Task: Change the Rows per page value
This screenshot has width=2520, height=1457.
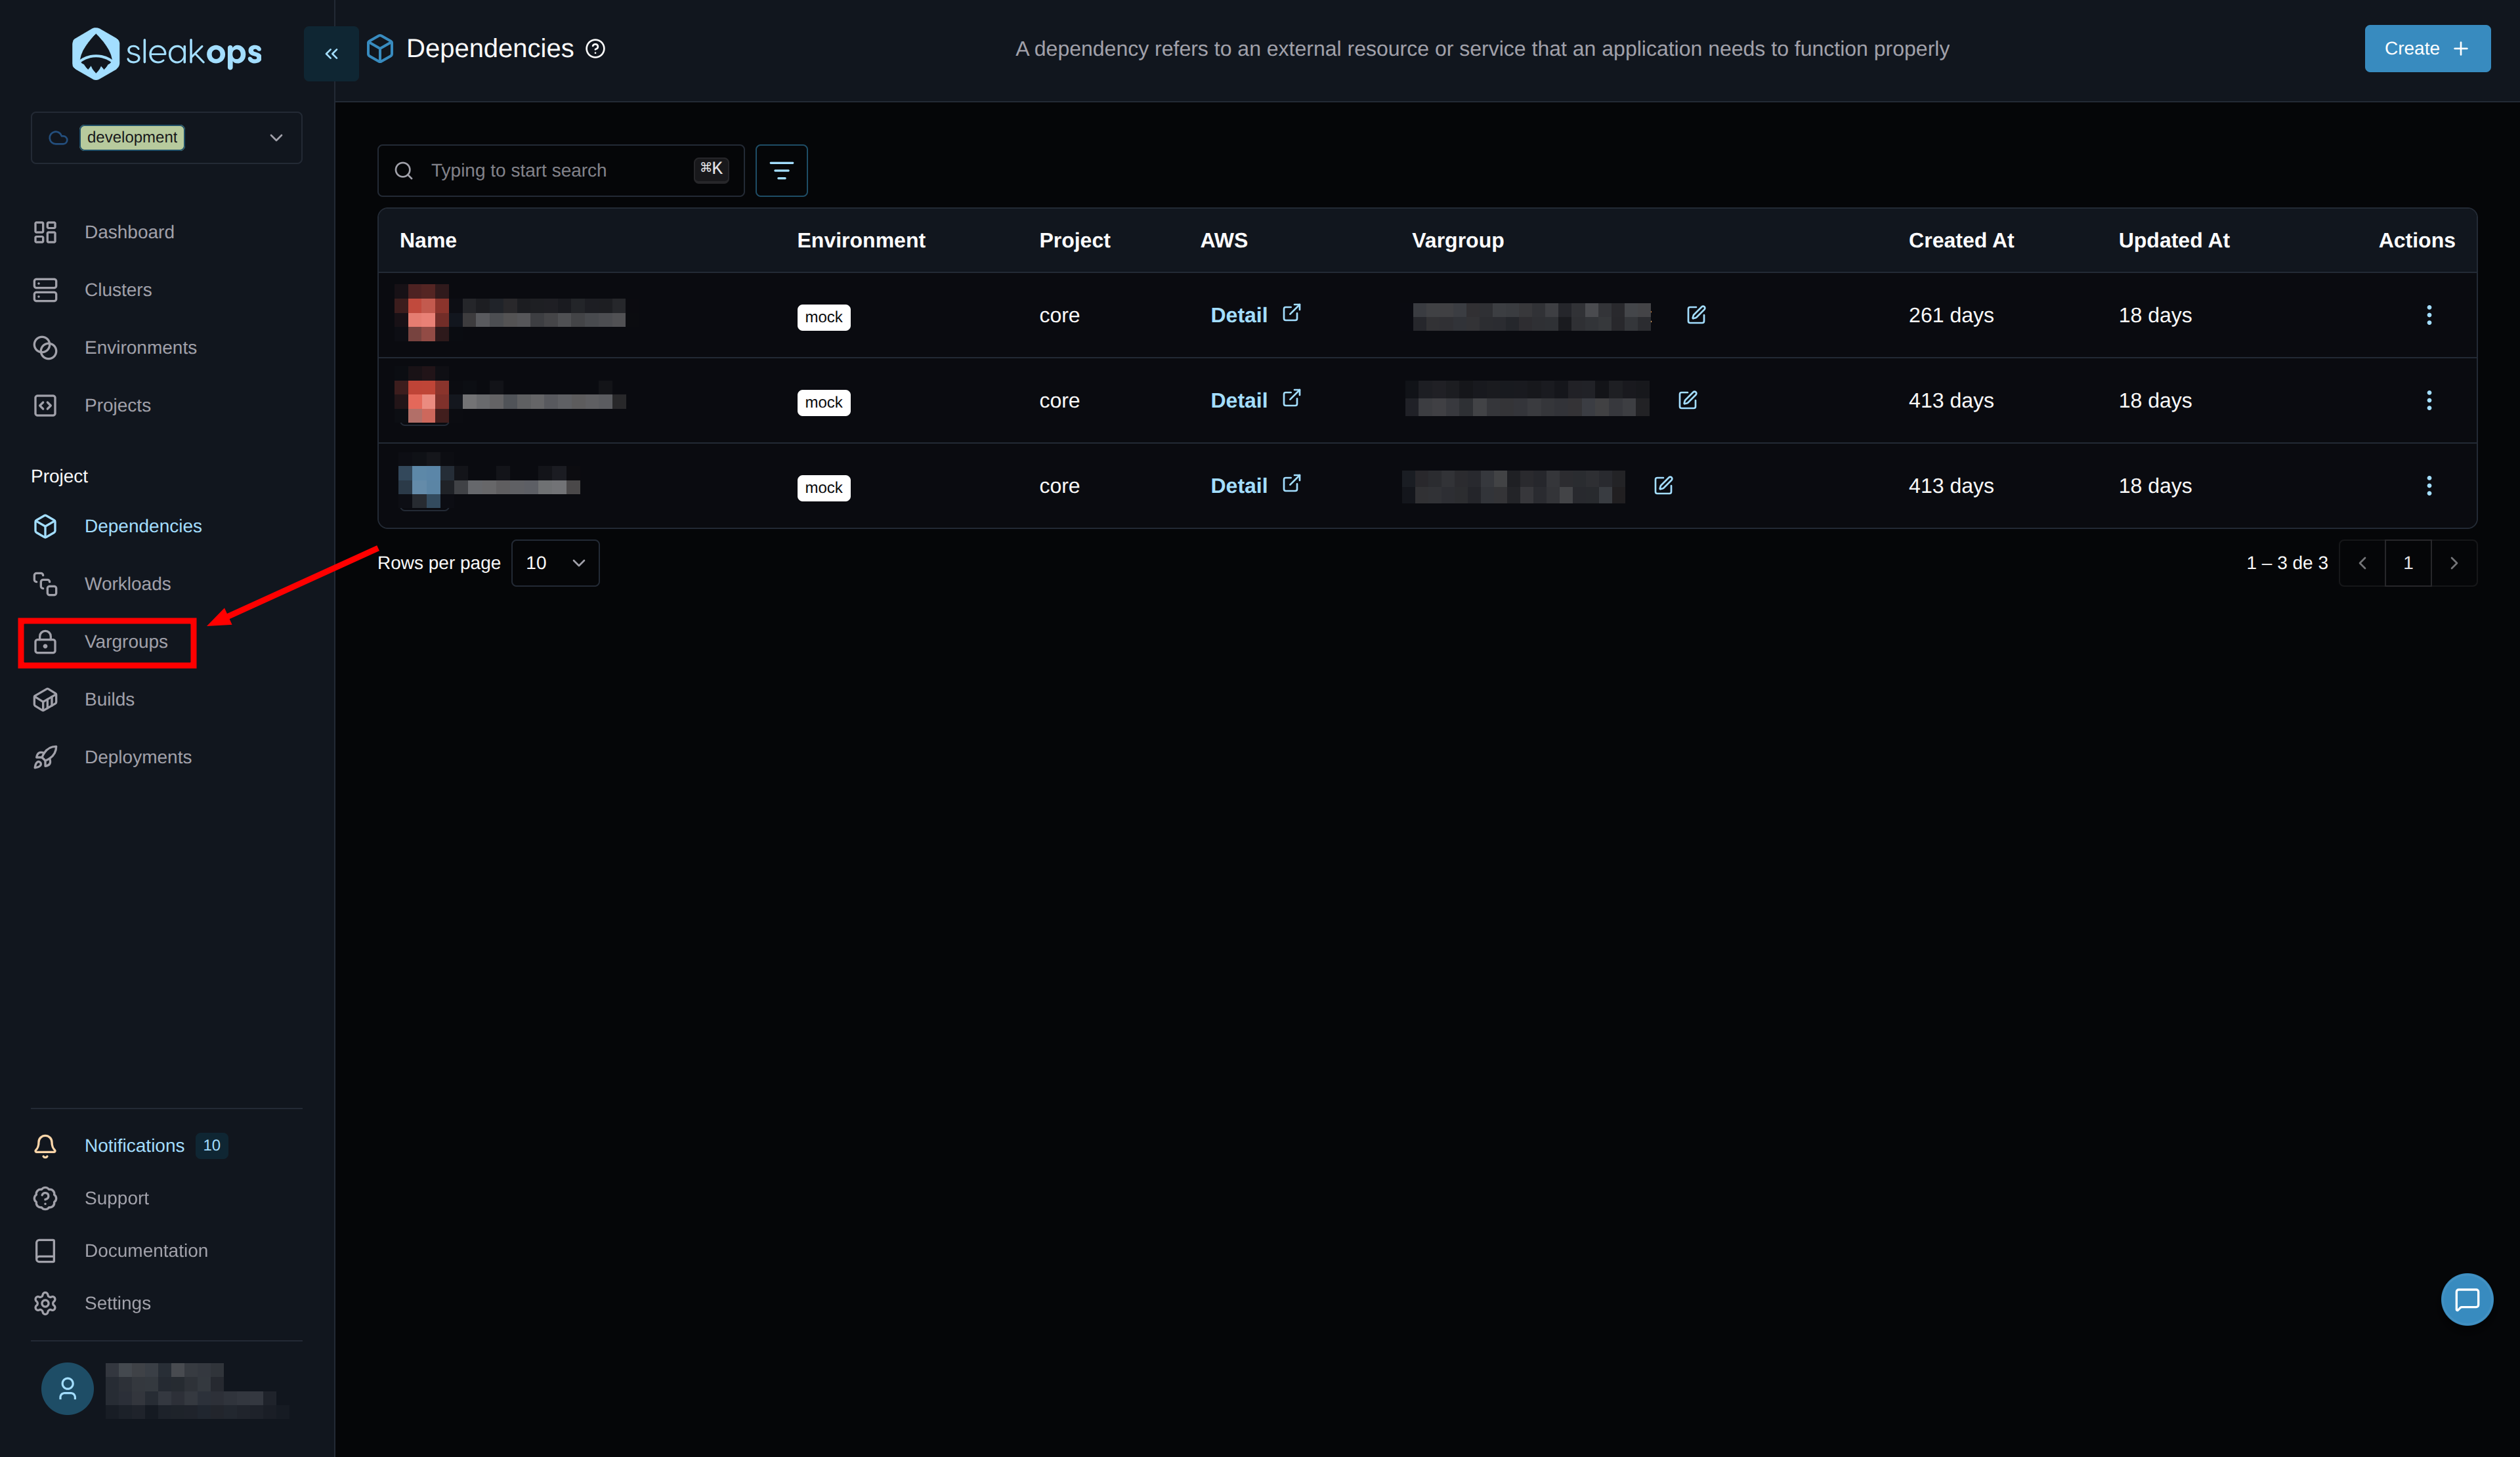Action: tap(554, 563)
